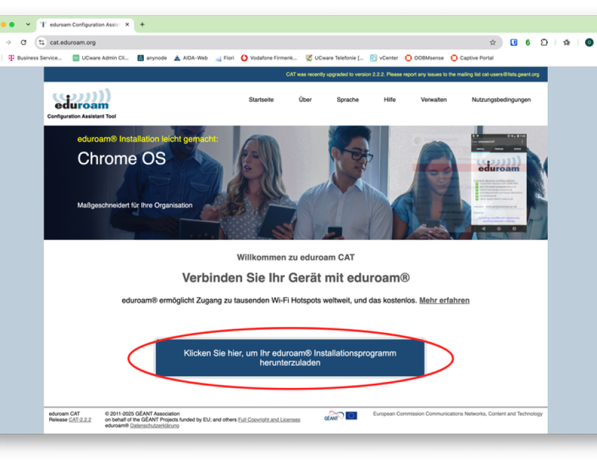Open the UCware Admin Cli bookmark
Image resolution: width=597 pixels, height=465 pixels.
101,58
